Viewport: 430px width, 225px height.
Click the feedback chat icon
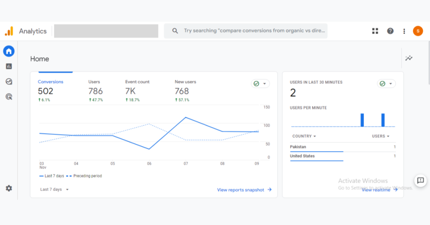[420, 181]
